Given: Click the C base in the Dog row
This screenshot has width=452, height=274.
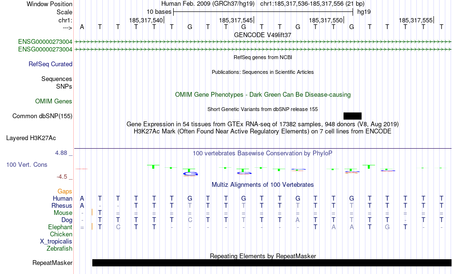Looking at the screenshot, I should pyautogui.click(x=190, y=220).
